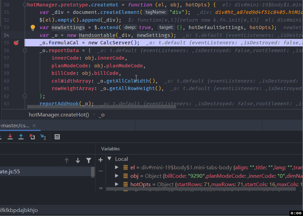This screenshot has width=303, height=216.
Task: Click the blue Step Out arrow
Action: click(x=21, y=137)
